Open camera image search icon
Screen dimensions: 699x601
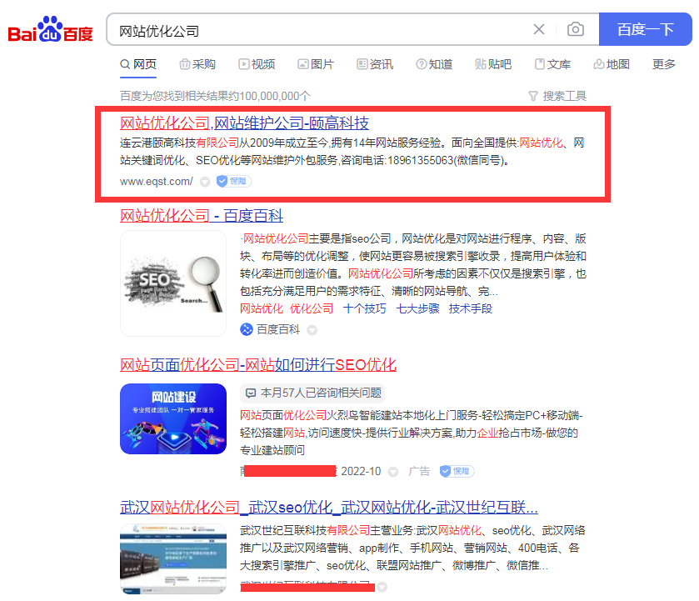click(576, 29)
